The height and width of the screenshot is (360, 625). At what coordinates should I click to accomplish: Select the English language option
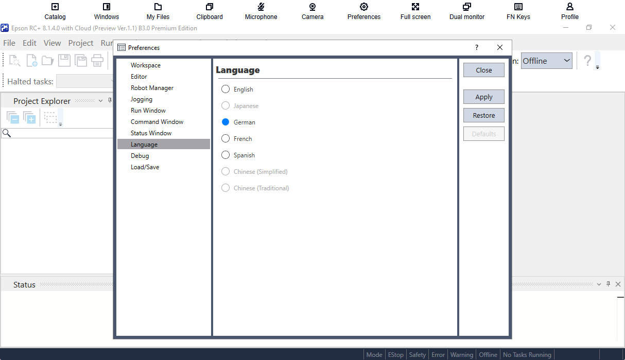coord(237,89)
